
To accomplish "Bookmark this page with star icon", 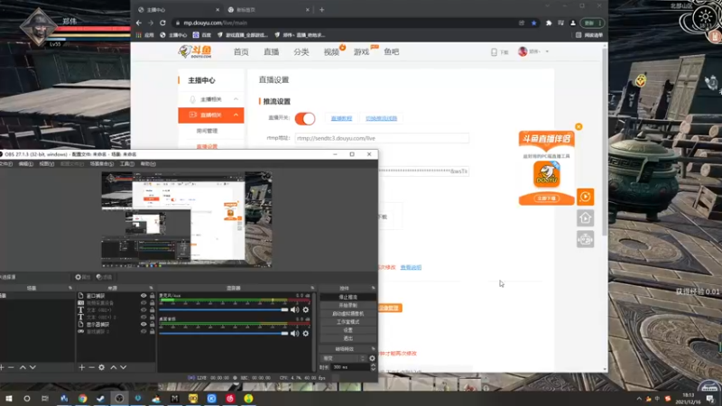I will click(533, 23).
